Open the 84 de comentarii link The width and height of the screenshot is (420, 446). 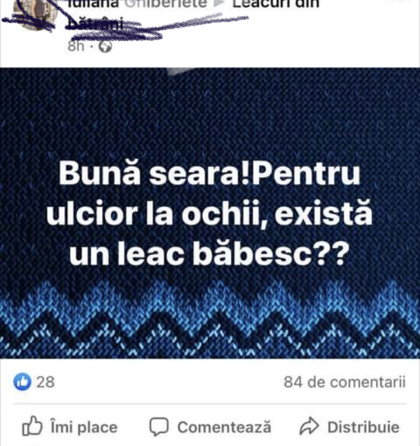[344, 382]
